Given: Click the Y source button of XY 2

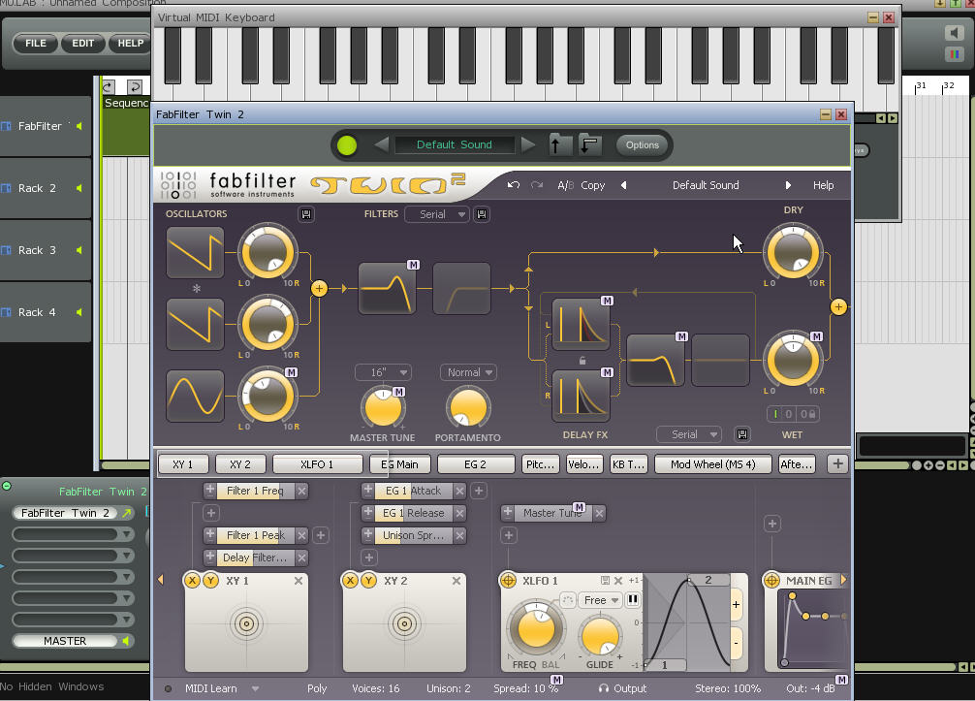Looking at the screenshot, I should point(368,581).
